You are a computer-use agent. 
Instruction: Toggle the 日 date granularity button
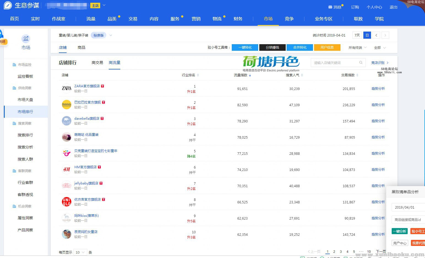click(x=367, y=35)
